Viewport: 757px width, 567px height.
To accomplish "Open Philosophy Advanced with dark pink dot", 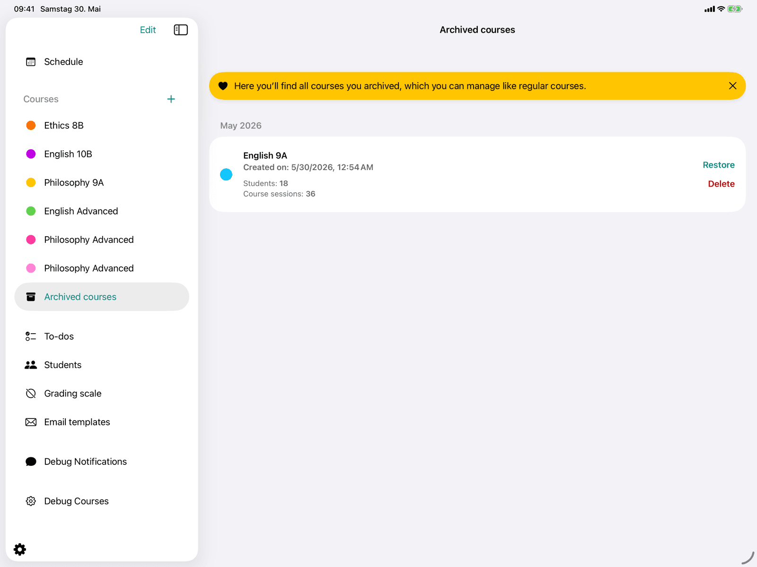I will coord(102,240).
